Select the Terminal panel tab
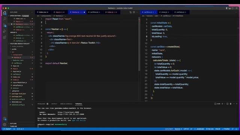240x135 pixels. 78,104
